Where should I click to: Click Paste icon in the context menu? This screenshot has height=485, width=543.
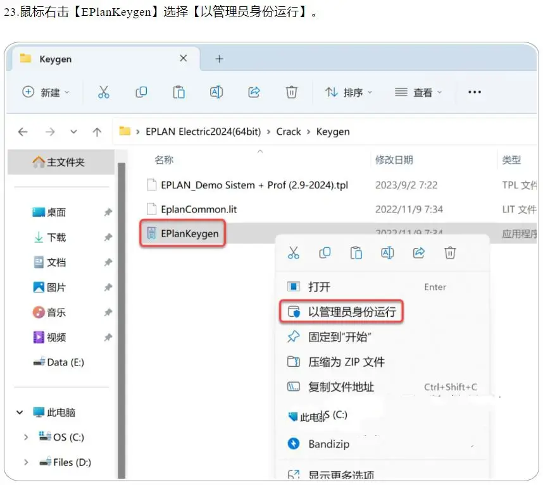356,253
